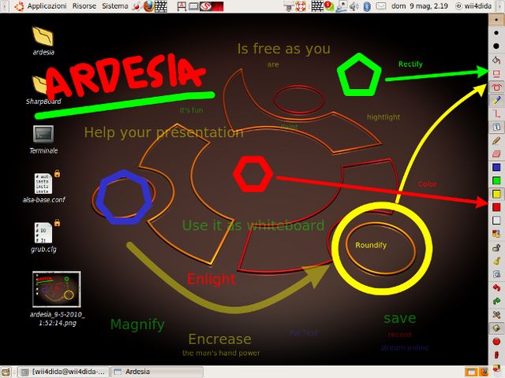Screen dimensions: 505x378
Task: Pick the yellow color swatch
Action: (496, 194)
